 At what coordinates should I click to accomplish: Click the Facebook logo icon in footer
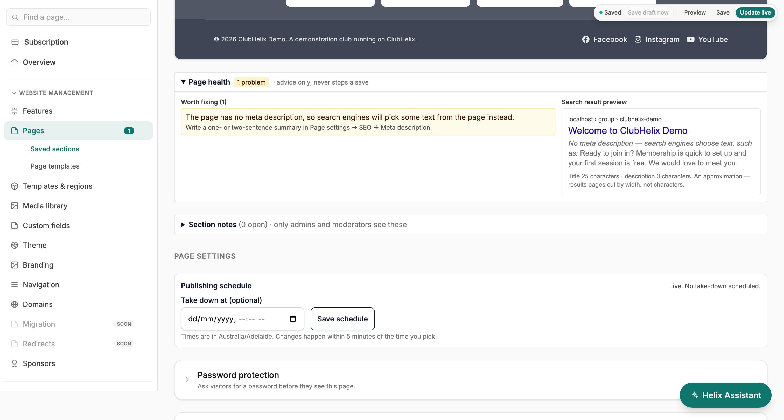click(586, 39)
